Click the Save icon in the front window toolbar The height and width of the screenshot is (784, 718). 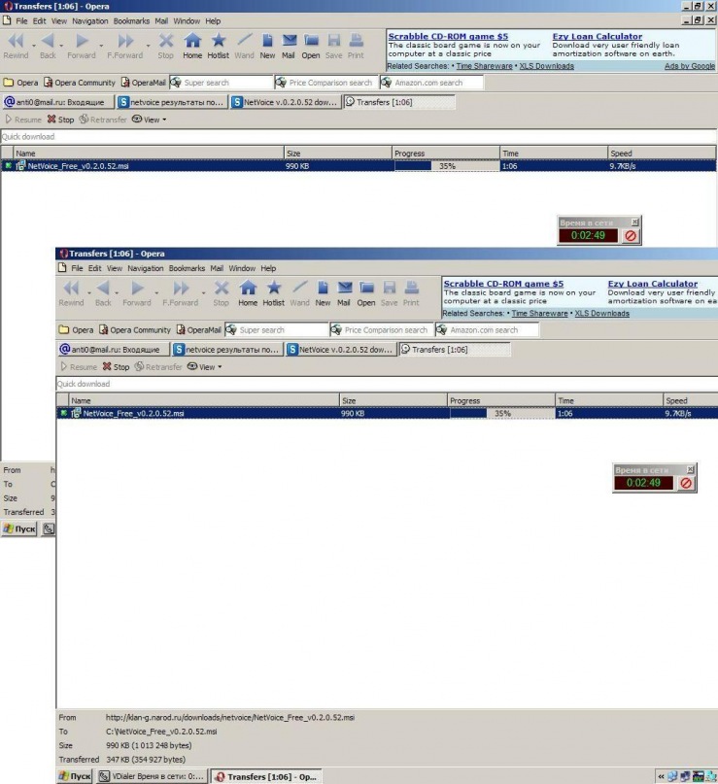click(389, 288)
